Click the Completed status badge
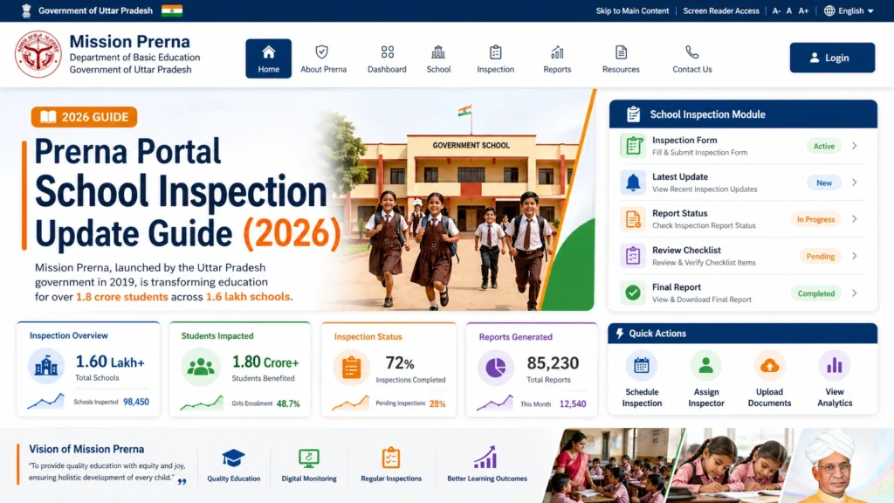This screenshot has height=503, width=894. [x=816, y=293]
